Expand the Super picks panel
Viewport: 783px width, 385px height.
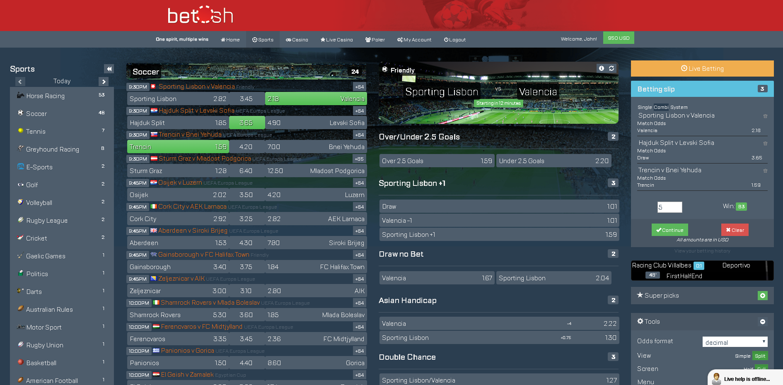762,296
